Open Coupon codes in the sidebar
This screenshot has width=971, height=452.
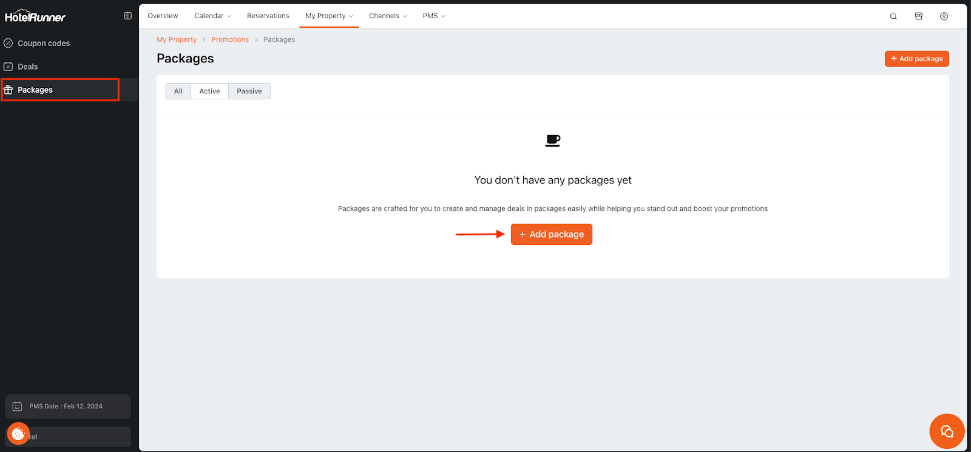click(44, 43)
